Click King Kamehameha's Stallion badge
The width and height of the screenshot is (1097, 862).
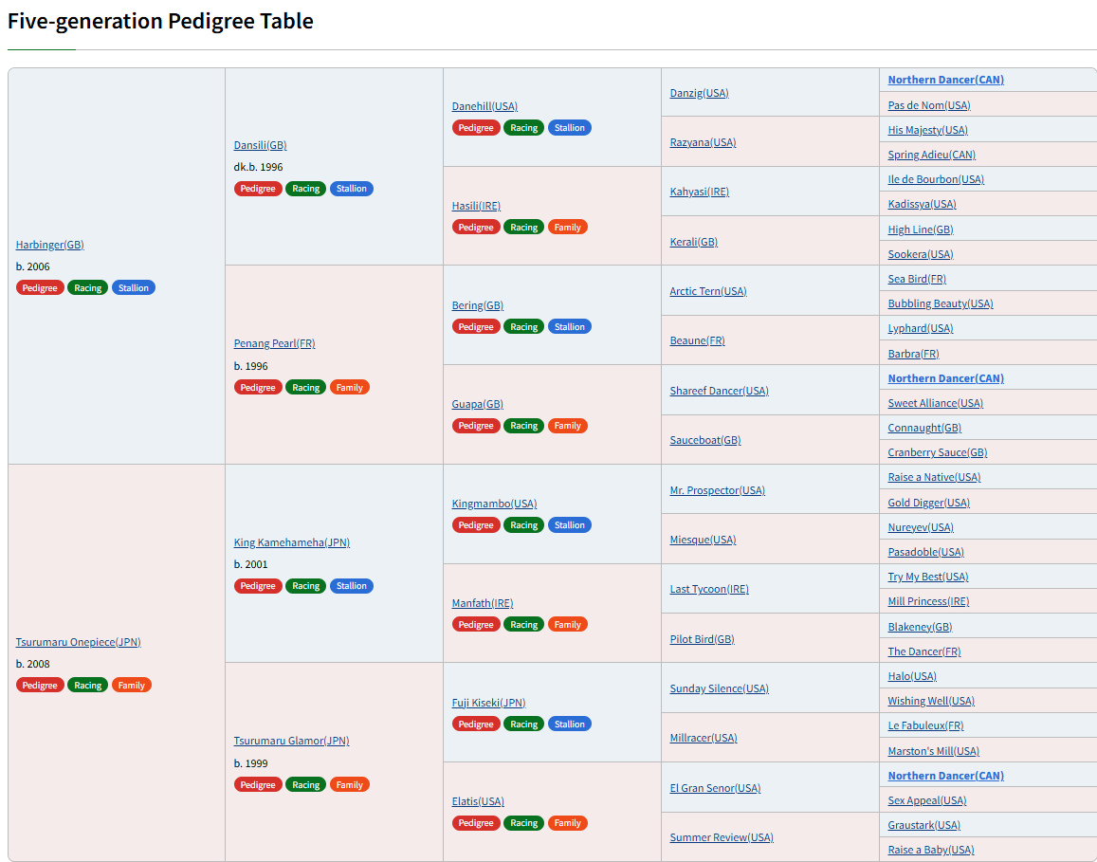(x=351, y=586)
